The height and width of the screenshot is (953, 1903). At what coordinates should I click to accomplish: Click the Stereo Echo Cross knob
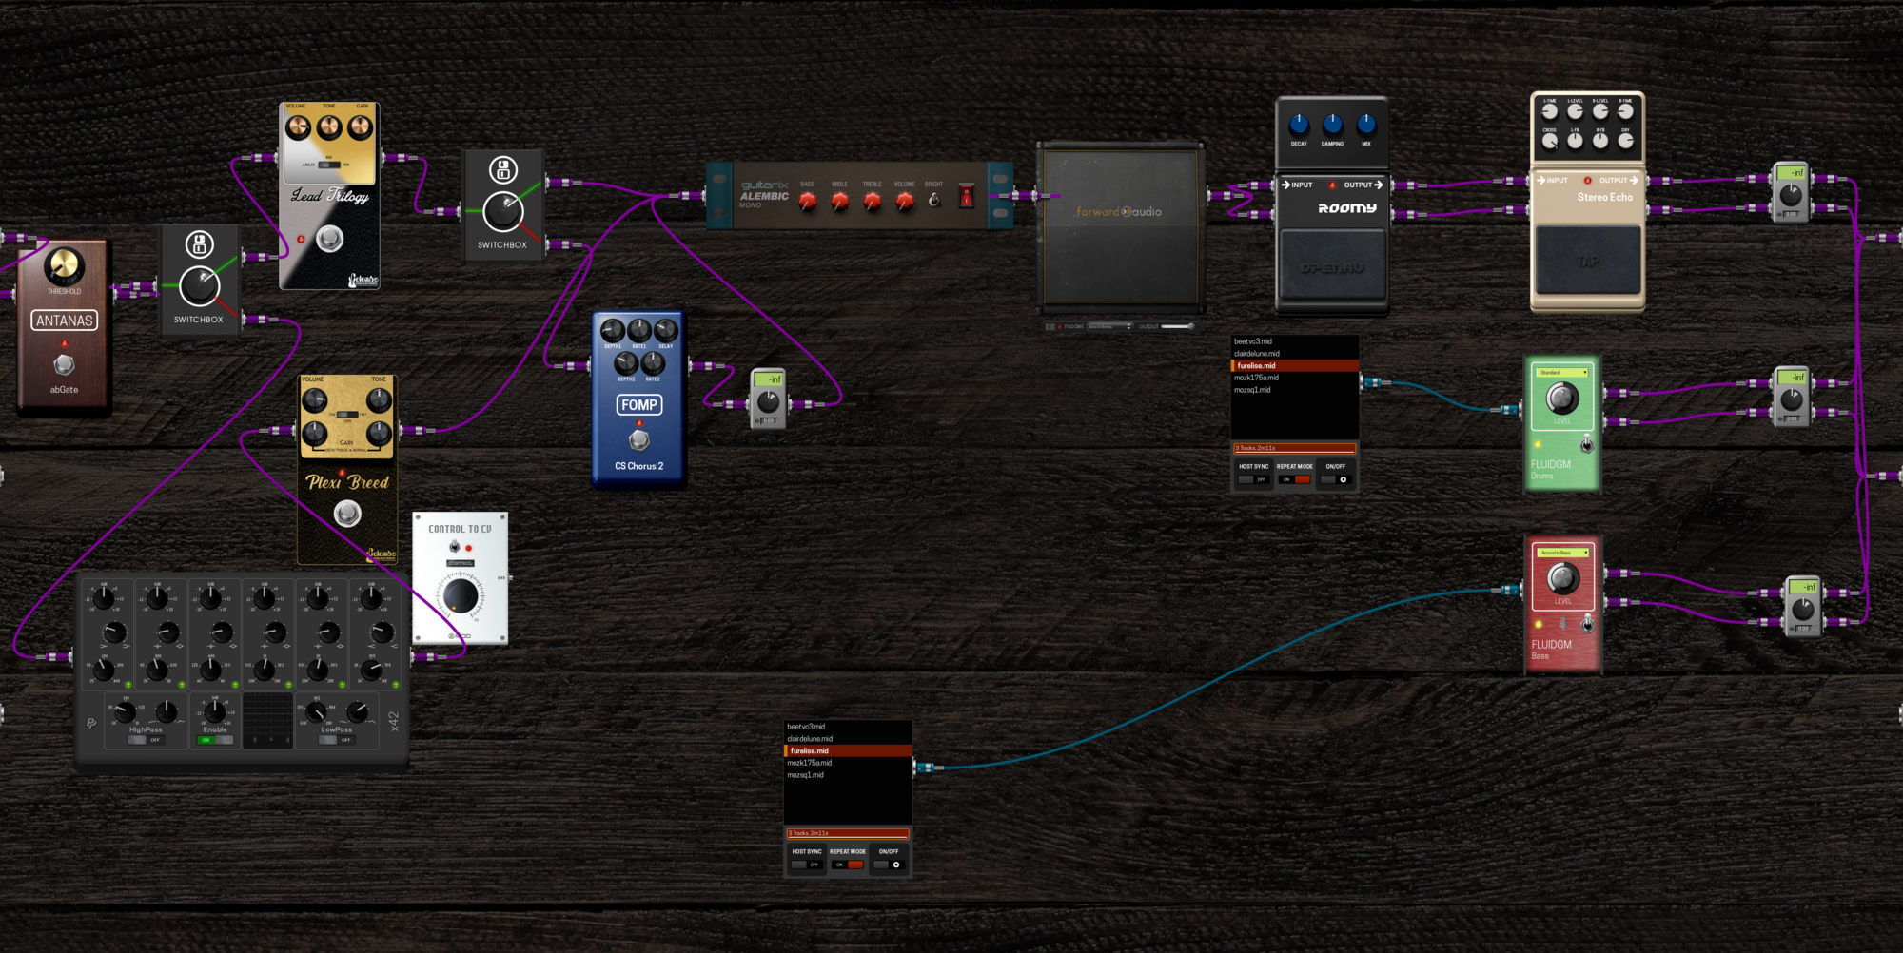click(x=1550, y=141)
